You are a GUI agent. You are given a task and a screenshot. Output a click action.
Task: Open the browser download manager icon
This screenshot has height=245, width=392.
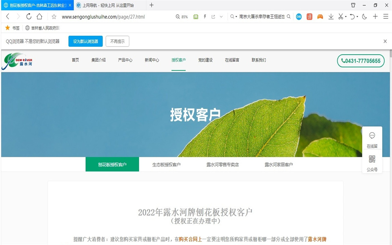click(331, 16)
